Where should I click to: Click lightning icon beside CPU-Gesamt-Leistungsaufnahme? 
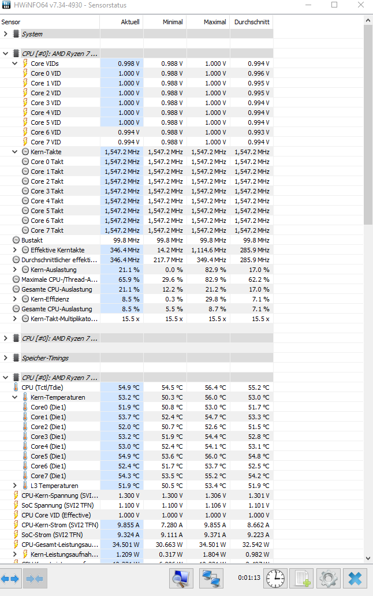[x=16, y=544]
